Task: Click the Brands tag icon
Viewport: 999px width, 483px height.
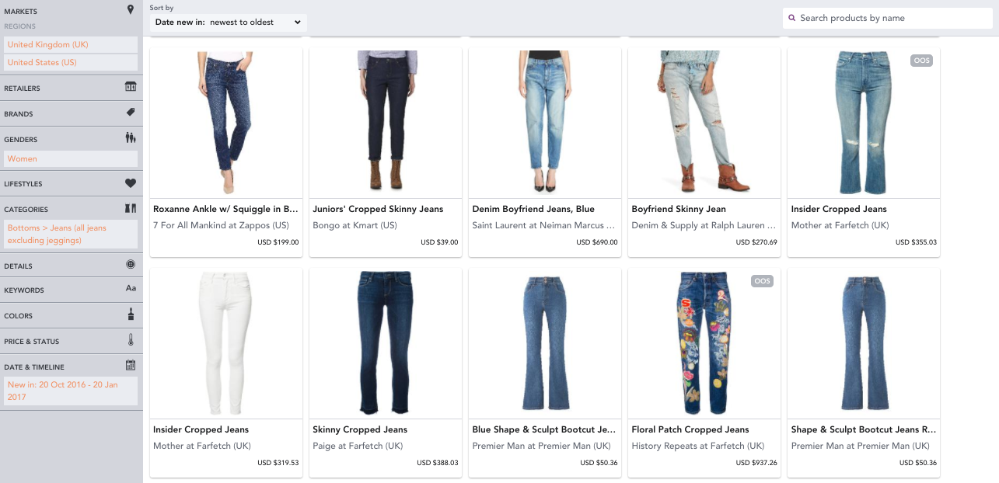Action: pyautogui.click(x=131, y=113)
